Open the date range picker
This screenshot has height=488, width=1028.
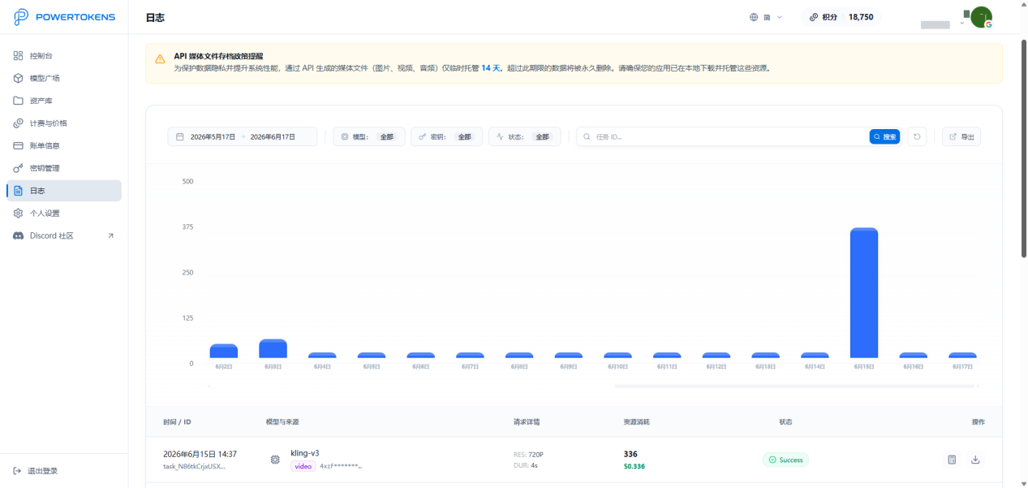coord(243,137)
